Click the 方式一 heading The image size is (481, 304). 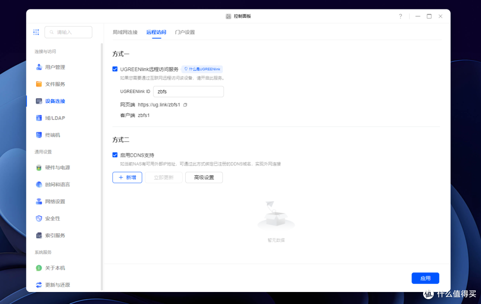(121, 54)
